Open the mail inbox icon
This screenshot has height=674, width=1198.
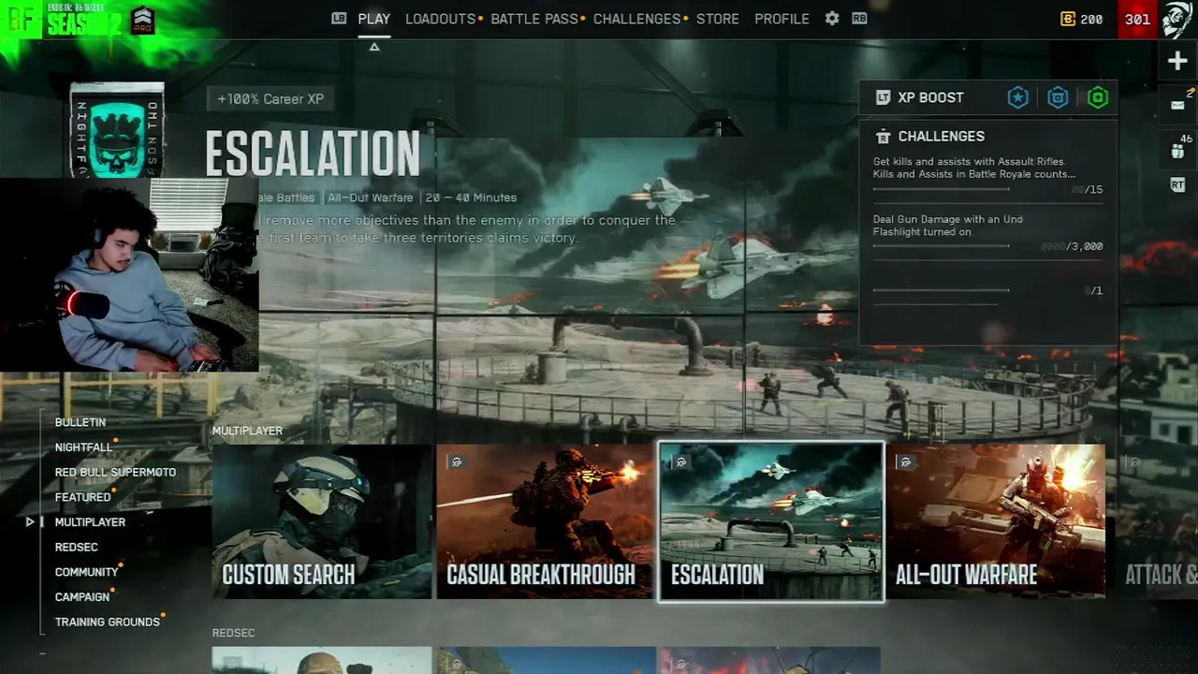(1177, 105)
